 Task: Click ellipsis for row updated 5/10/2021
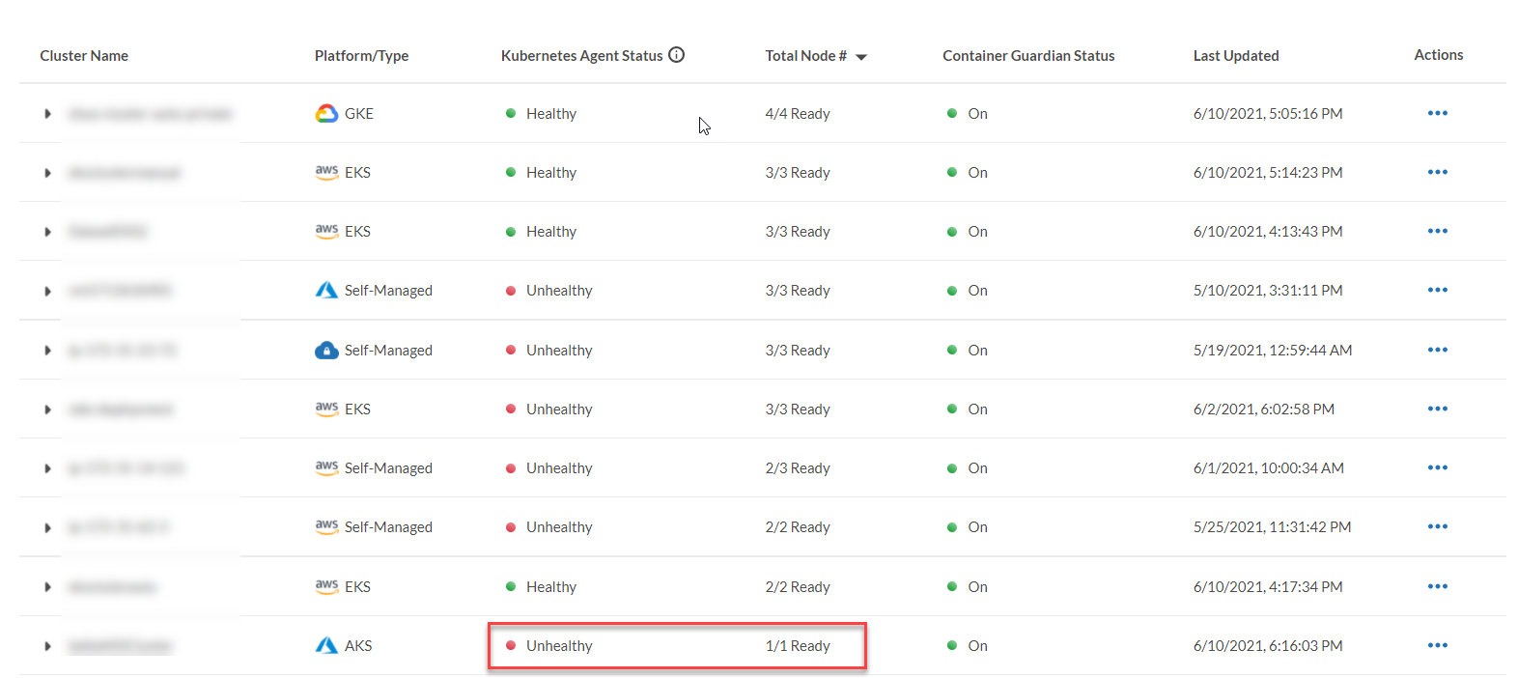1437,290
